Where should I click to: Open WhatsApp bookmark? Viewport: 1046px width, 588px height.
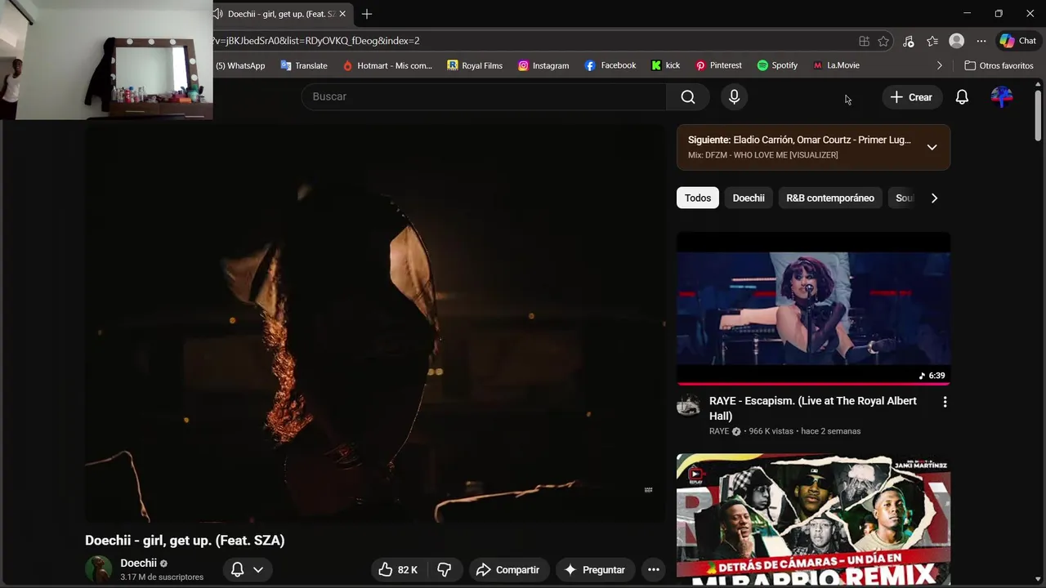click(x=240, y=65)
